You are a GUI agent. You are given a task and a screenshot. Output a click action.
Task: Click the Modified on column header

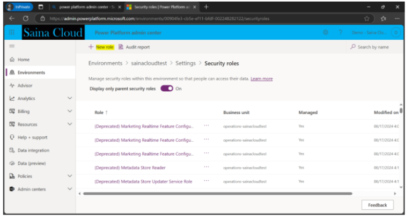[386, 113]
